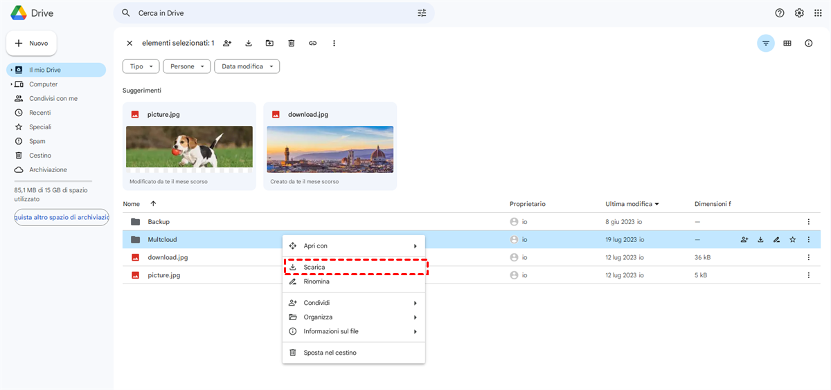This screenshot has height=390, width=831.
Task: Click the 36 kB size value
Action: pos(702,257)
